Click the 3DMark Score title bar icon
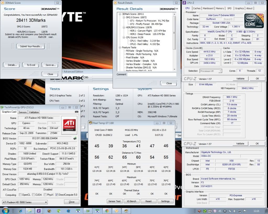Viewport: 268px width, 214px height. pos(2,3)
